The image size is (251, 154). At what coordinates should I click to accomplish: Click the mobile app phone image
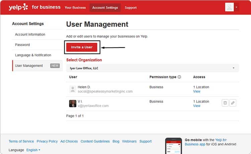[173, 146]
